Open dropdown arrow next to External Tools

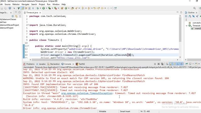point(58,8)
